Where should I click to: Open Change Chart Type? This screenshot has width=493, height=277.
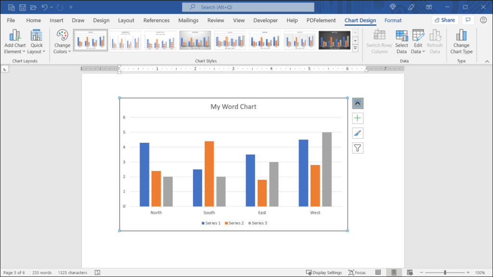coord(461,41)
